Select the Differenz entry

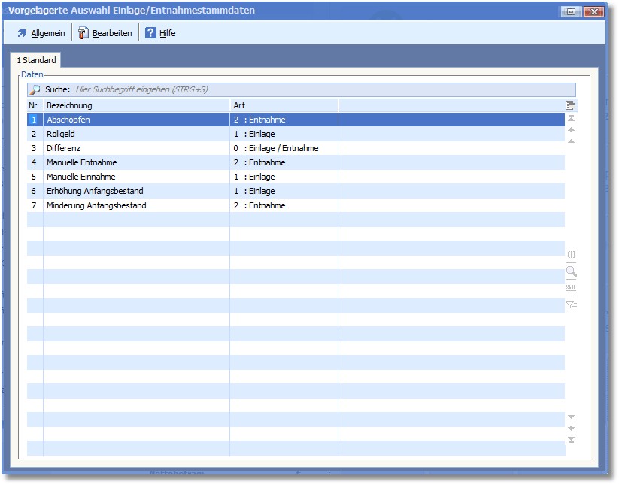135,148
